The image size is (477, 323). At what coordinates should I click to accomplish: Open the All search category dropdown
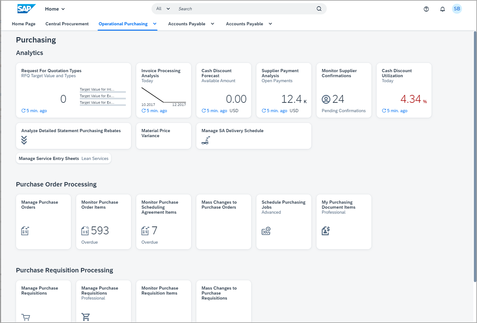tap(163, 9)
